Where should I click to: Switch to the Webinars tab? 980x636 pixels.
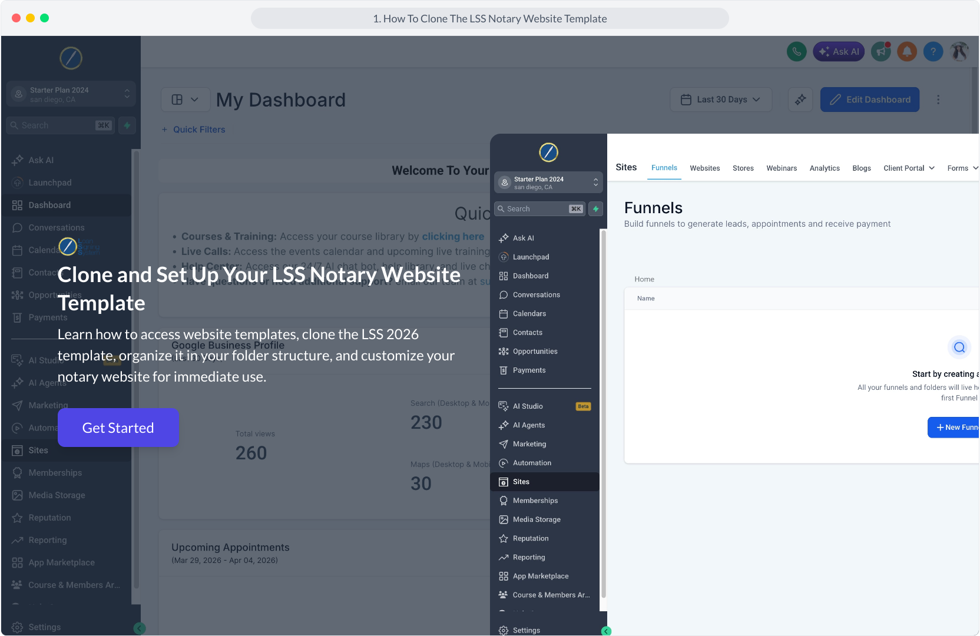[x=782, y=168]
